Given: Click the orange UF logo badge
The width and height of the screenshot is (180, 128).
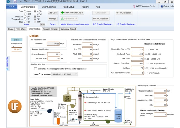Looking at the screenshot, I should 15,106.
